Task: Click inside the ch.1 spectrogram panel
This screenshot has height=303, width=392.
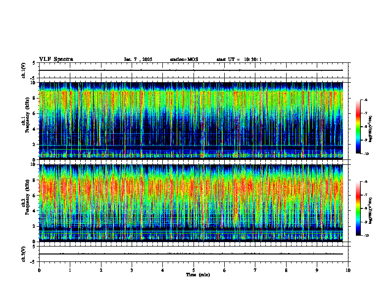Action: [191, 121]
